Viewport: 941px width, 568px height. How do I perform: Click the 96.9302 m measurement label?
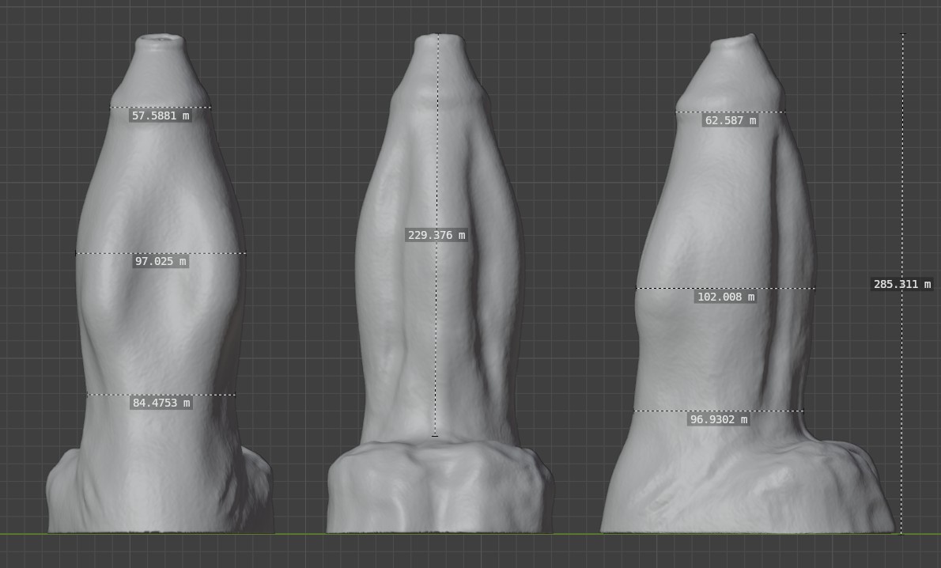(x=718, y=419)
